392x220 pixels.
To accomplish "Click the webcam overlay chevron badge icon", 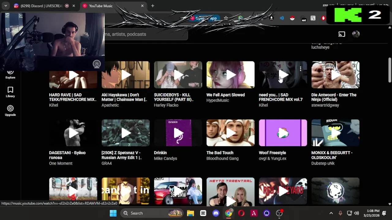I will pos(97,64).
